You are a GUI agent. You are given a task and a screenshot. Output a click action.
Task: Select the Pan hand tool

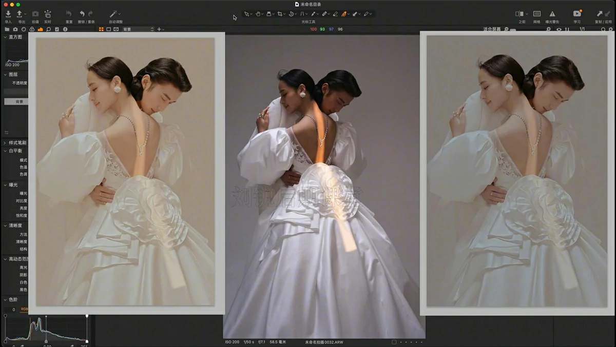[x=258, y=14]
